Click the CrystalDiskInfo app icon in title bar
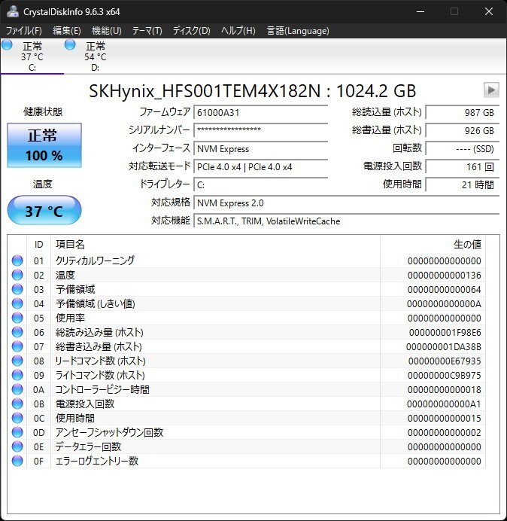 point(13,11)
